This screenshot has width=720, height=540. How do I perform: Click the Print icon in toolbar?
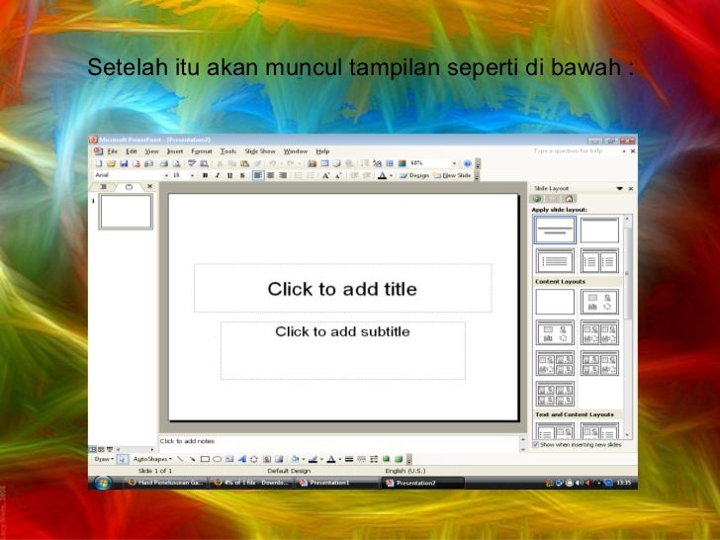163,163
